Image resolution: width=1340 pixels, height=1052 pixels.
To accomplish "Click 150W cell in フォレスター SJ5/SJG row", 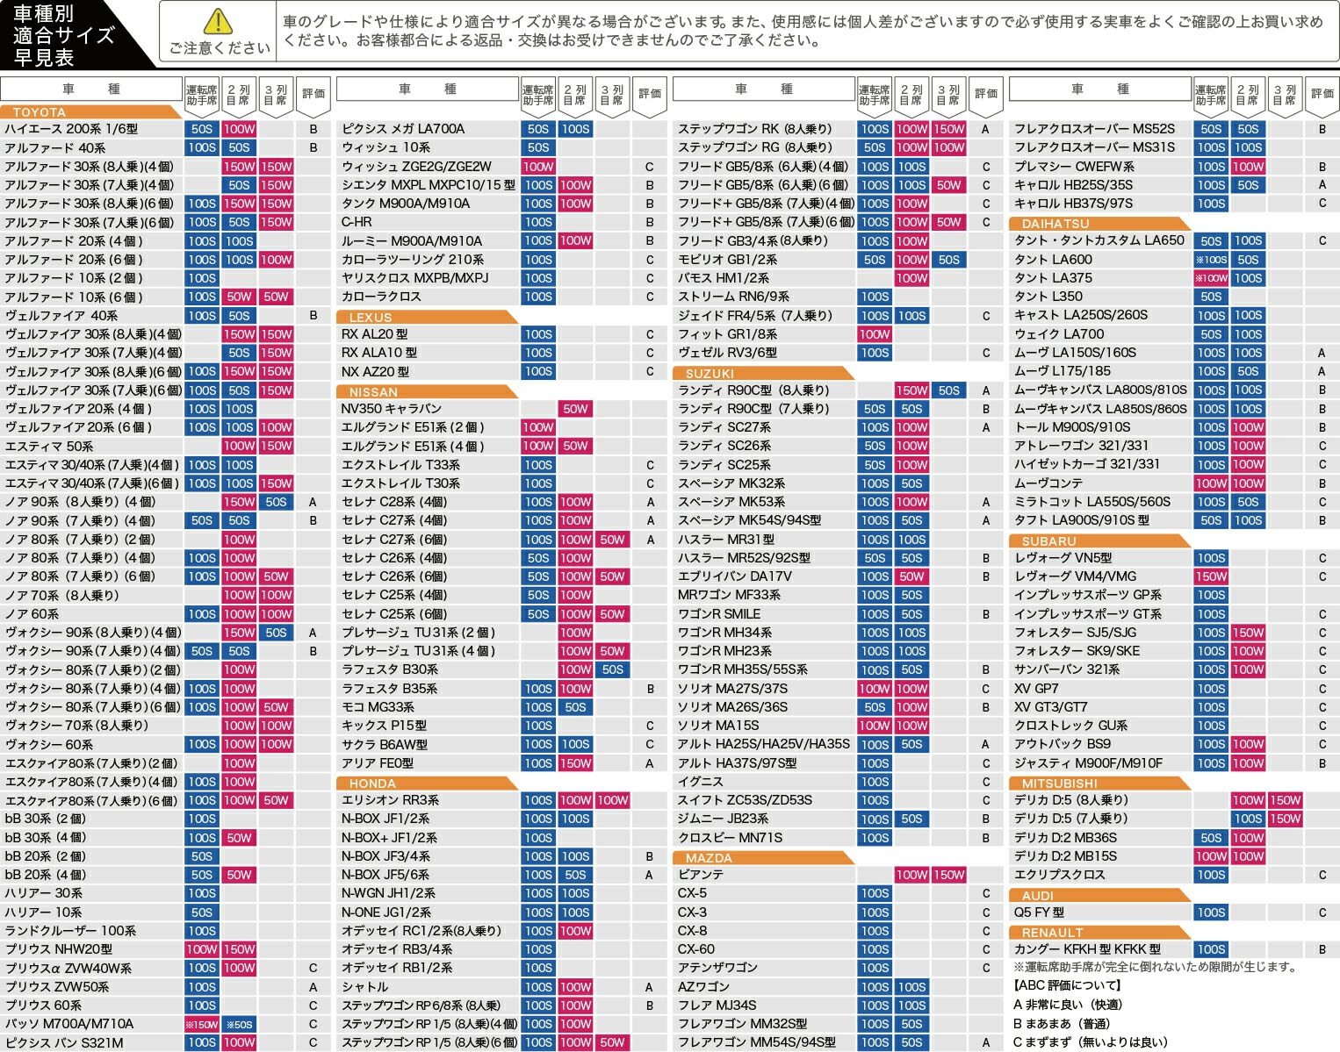I will [1248, 633].
